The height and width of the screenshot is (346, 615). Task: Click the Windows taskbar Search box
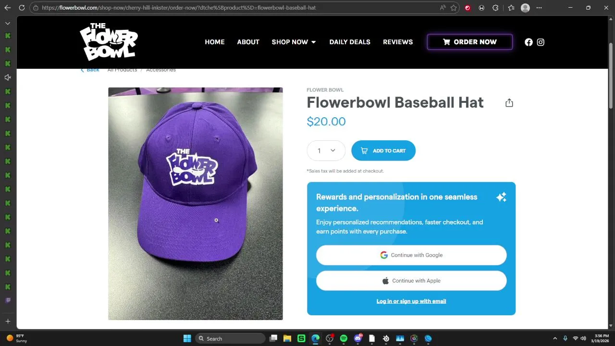pyautogui.click(x=231, y=338)
